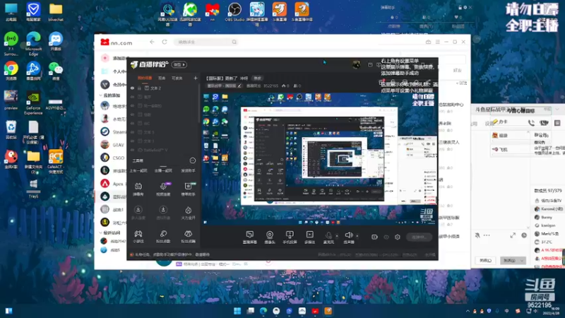Send the message in chat window
This screenshot has width=565, height=318.
[509, 260]
